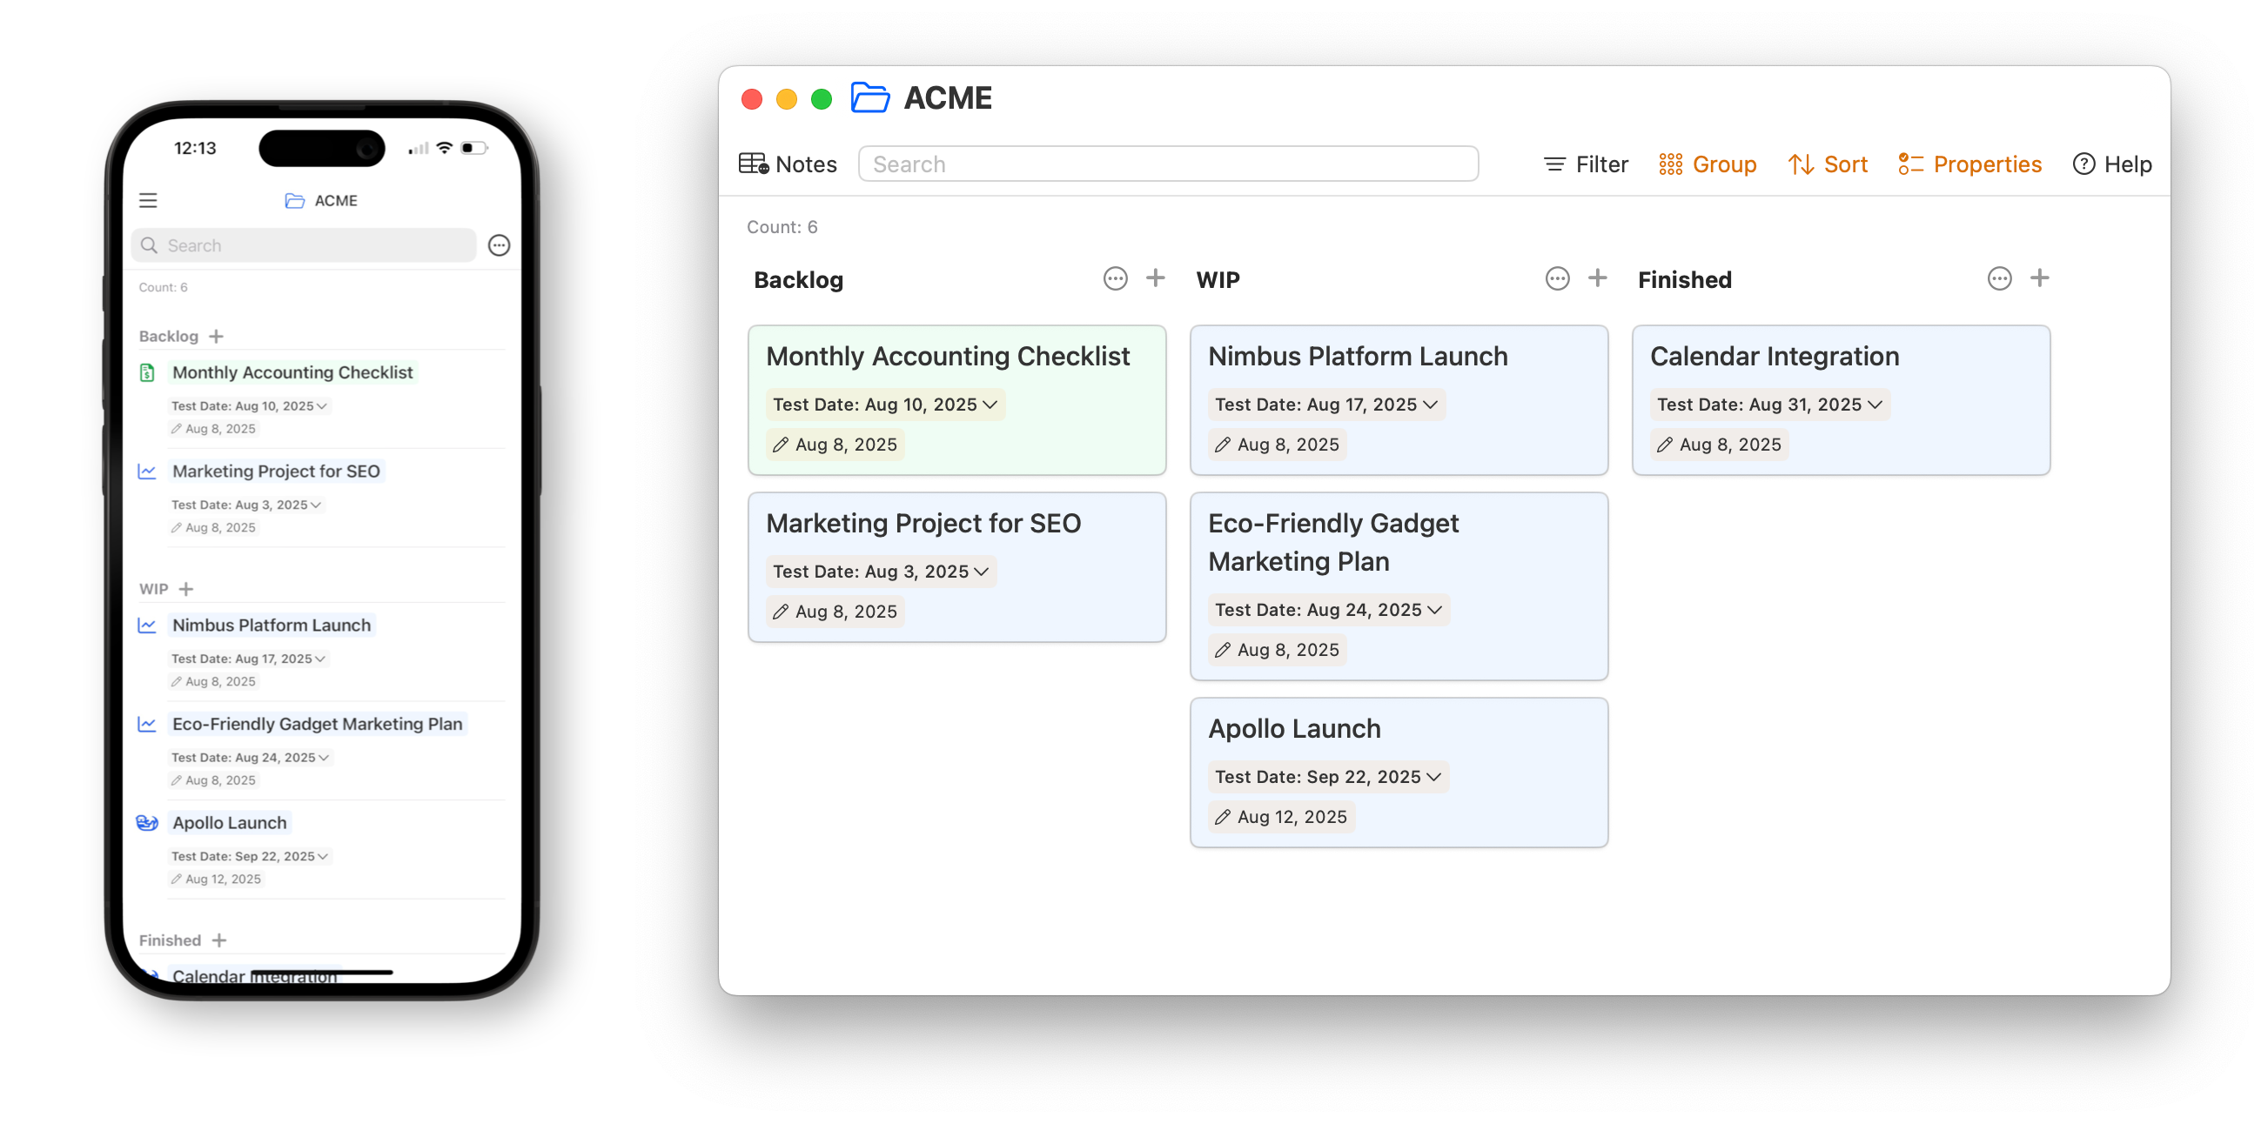
Task: Click the Backlog column ellipsis options icon
Action: [1115, 279]
